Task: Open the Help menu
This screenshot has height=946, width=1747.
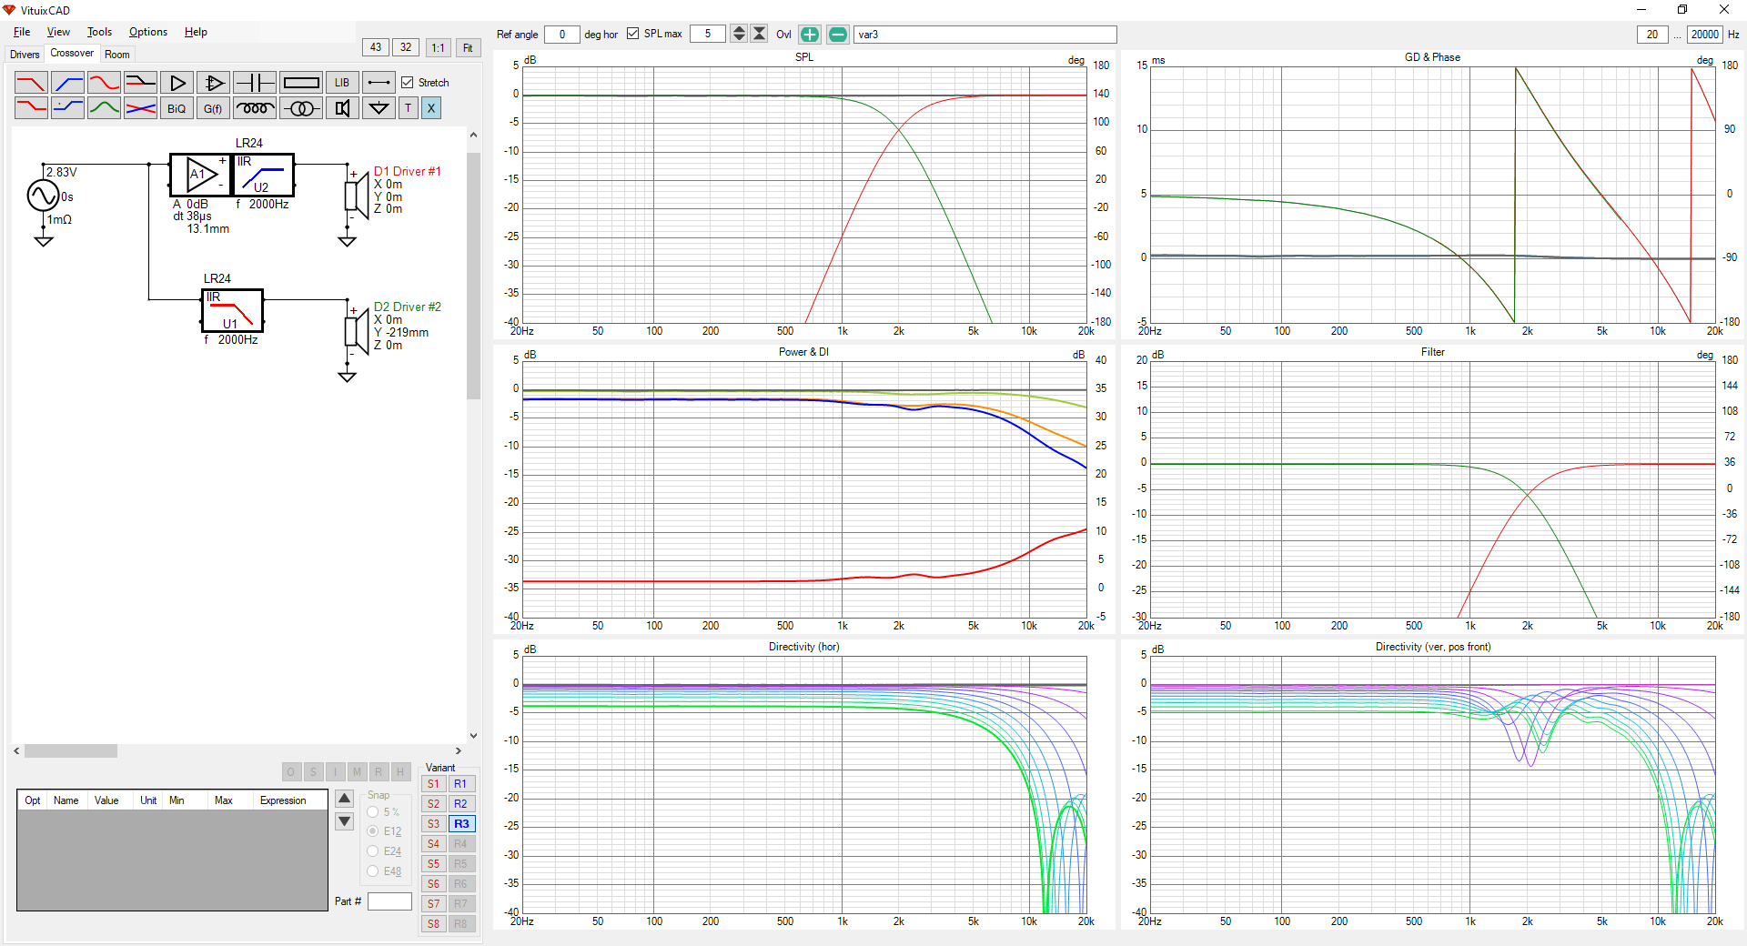Action: pos(196,32)
